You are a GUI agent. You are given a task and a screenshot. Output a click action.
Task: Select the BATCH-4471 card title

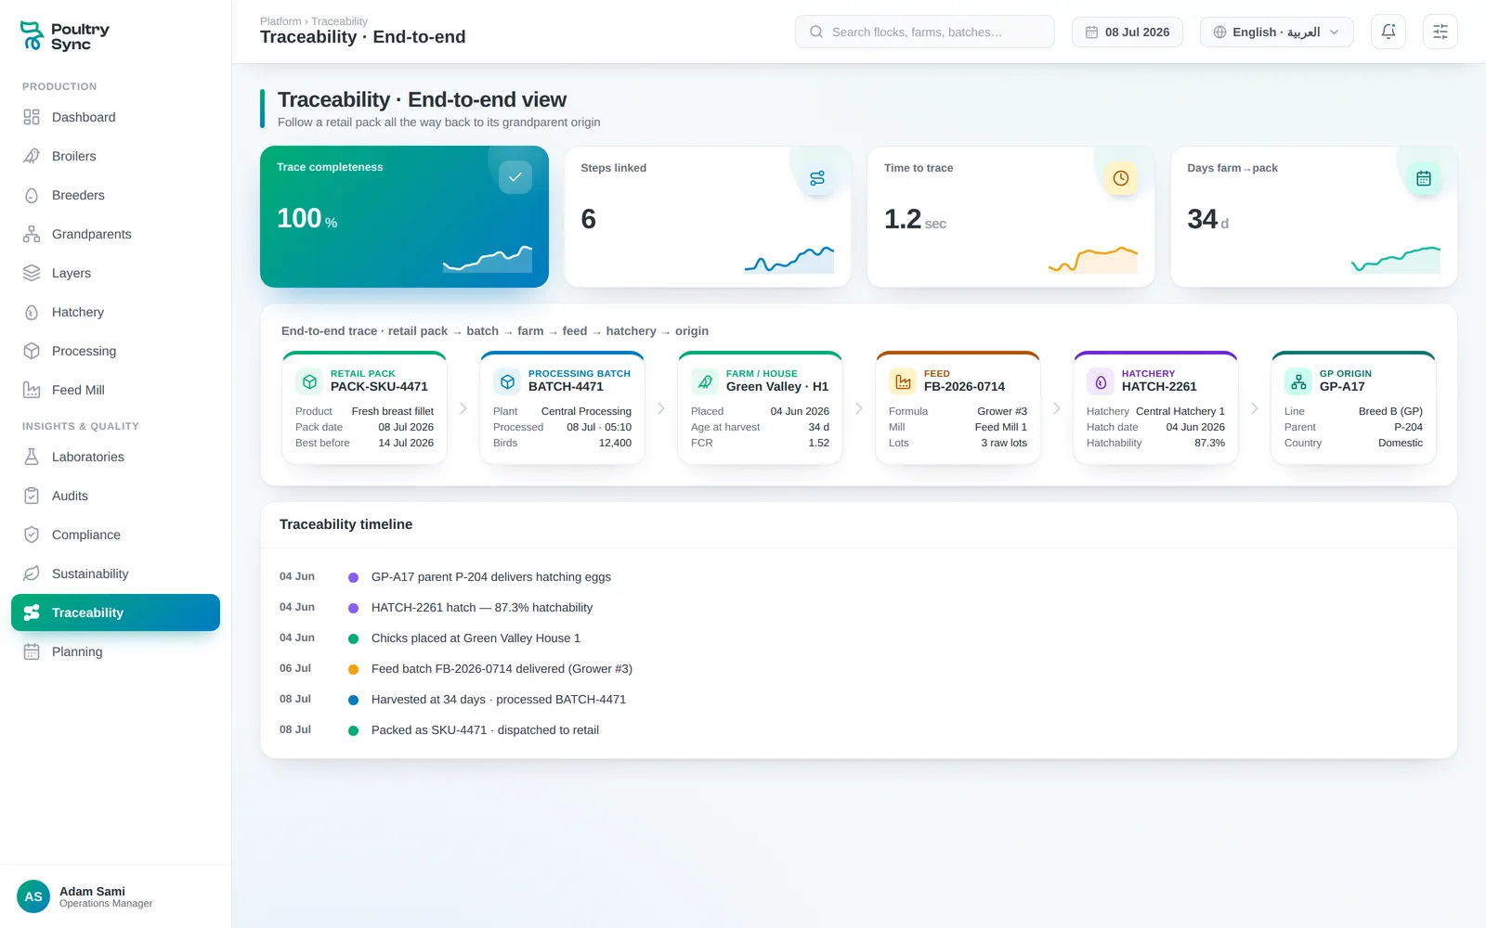(x=566, y=387)
